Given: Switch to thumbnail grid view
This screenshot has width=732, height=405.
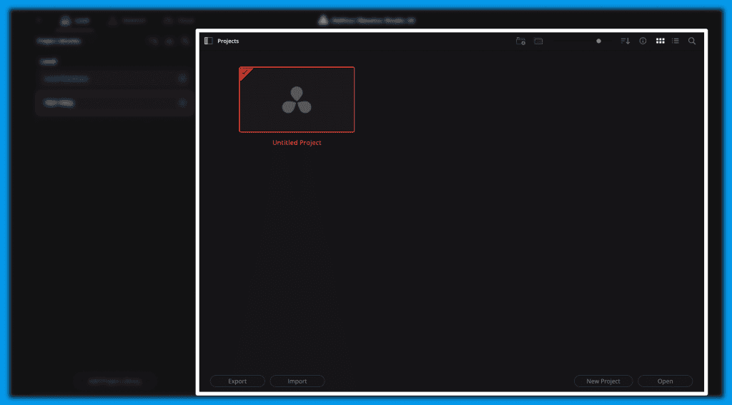Looking at the screenshot, I should [x=660, y=41].
